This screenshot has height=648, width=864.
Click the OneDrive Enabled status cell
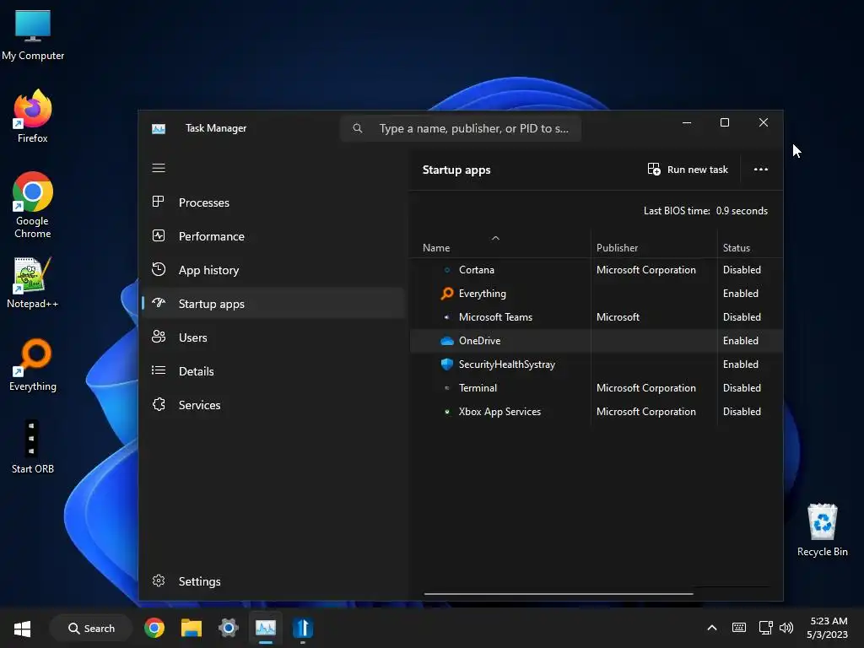coord(750,341)
